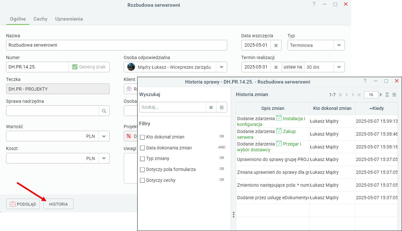Apply page size arrow next to 16
This screenshot has width=402, height=231.
pyautogui.click(x=381, y=95)
